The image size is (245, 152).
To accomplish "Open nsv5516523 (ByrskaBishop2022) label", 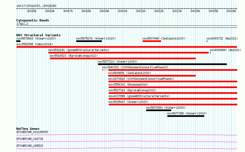I will (73, 56).
